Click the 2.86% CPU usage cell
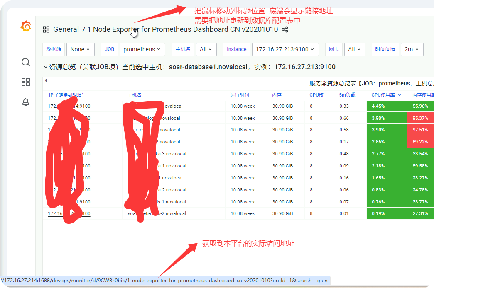This screenshot has height=288, width=493. (386, 142)
